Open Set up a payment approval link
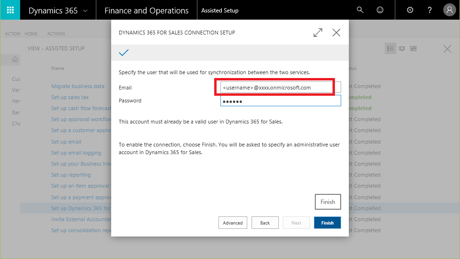Viewport: 460px width, 259px height. point(81,197)
